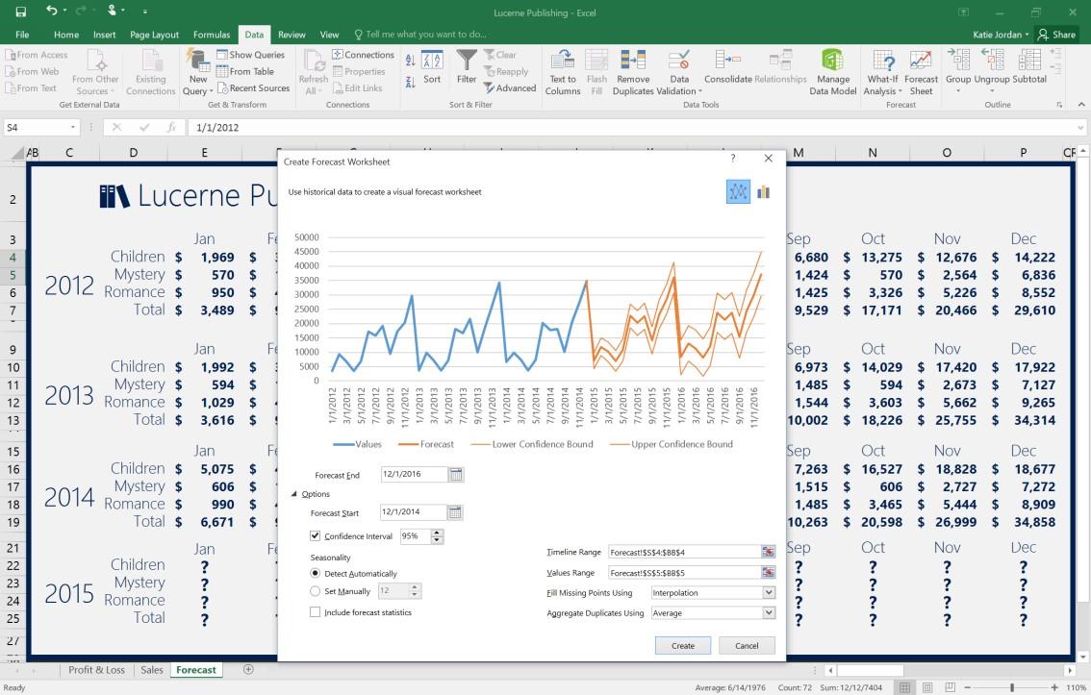The image size is (1091, 695).
Task: Open Forecast Start calendar picker
Action: click(x=455, y=513)
